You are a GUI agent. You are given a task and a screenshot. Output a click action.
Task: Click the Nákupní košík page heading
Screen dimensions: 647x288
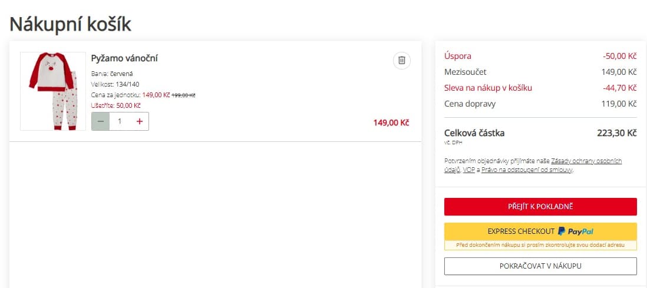pos(70,24)
